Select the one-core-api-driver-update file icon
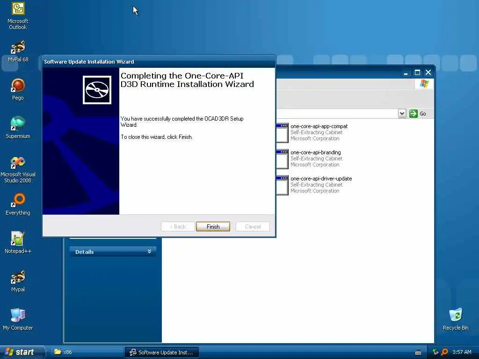 coord(282,185)
